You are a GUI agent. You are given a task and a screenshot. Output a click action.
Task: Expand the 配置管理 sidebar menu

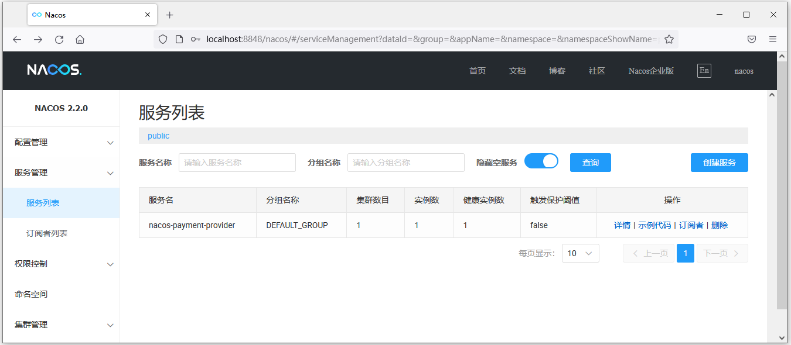62,142
